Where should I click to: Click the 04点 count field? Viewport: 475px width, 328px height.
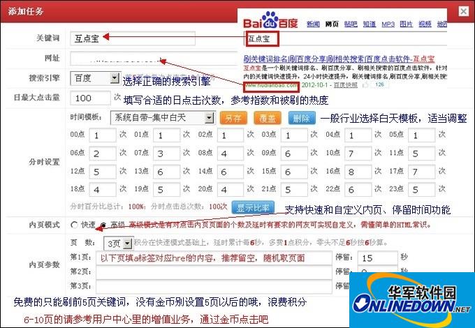358,135
